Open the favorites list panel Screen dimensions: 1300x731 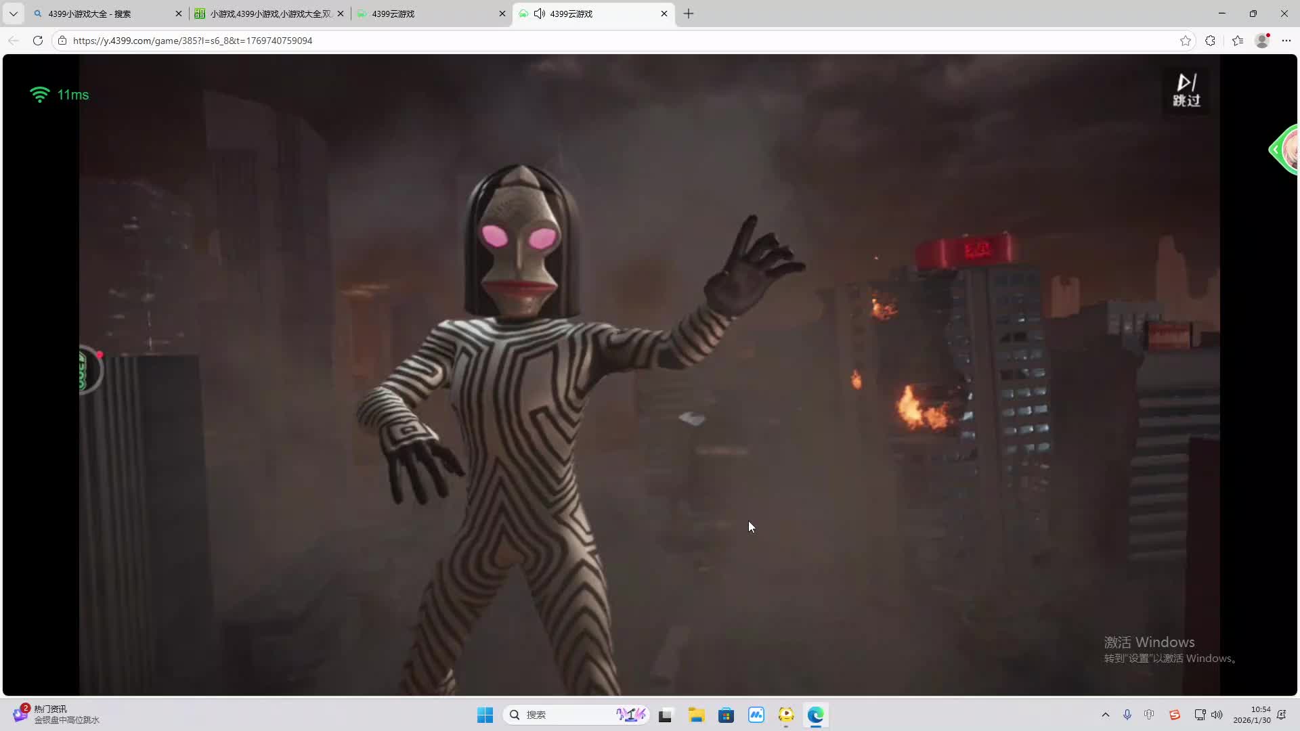point(1238,41)
